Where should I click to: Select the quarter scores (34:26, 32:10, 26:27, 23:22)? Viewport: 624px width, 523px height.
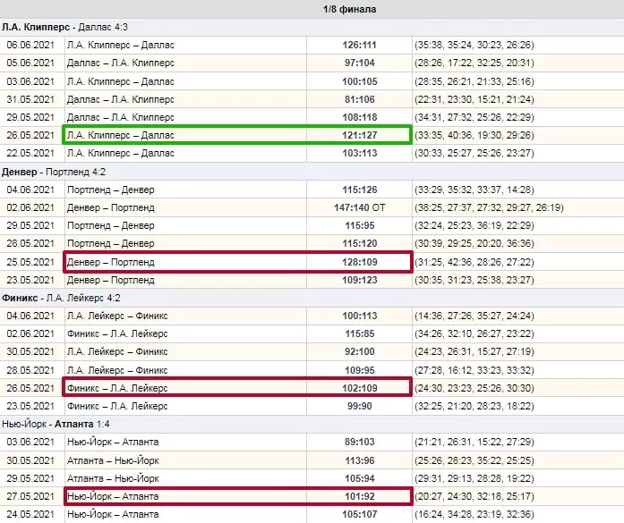[474, 333]
